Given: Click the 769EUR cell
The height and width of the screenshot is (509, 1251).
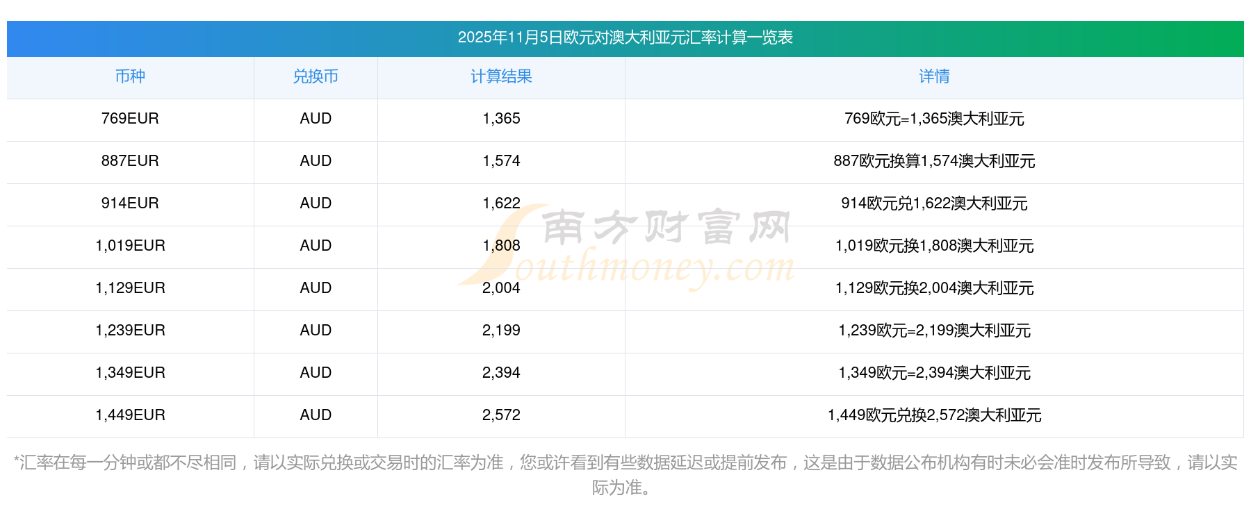Looking at the screenshot, I should [x=130, y=119].
